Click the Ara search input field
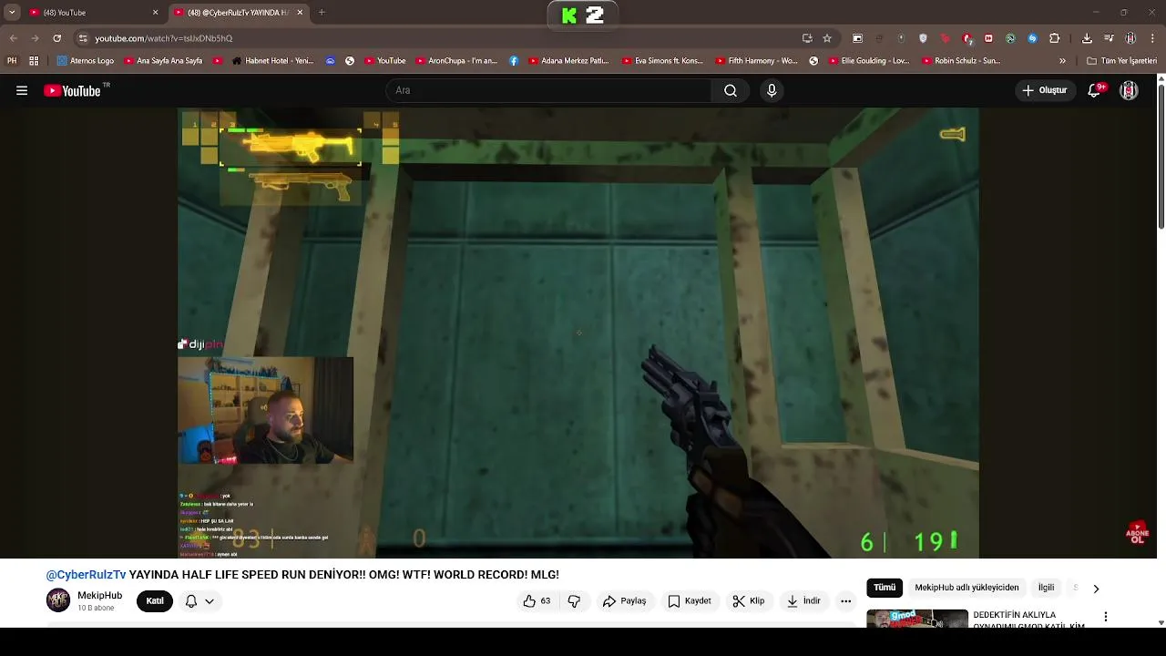Screen dimensions: 1166x656 click(548, 90)
